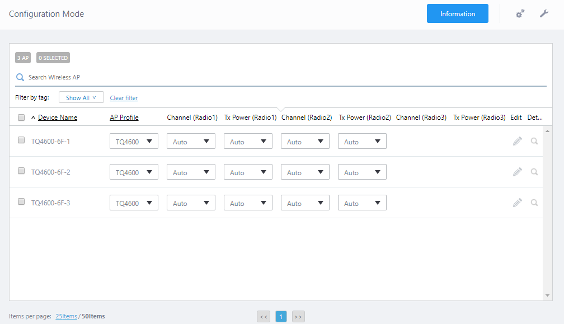Open AP Profile dropdown for TQ4600-6F-2
Screen dimensions: 564x324
134,172
